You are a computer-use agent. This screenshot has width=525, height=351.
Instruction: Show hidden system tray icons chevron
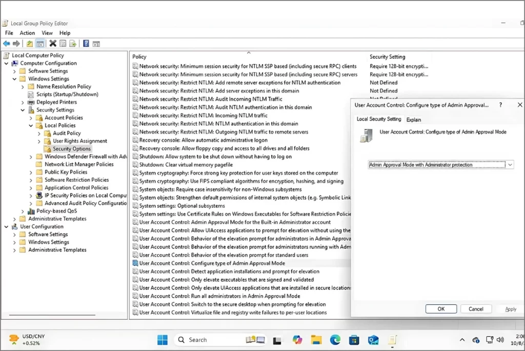(462, 340)
